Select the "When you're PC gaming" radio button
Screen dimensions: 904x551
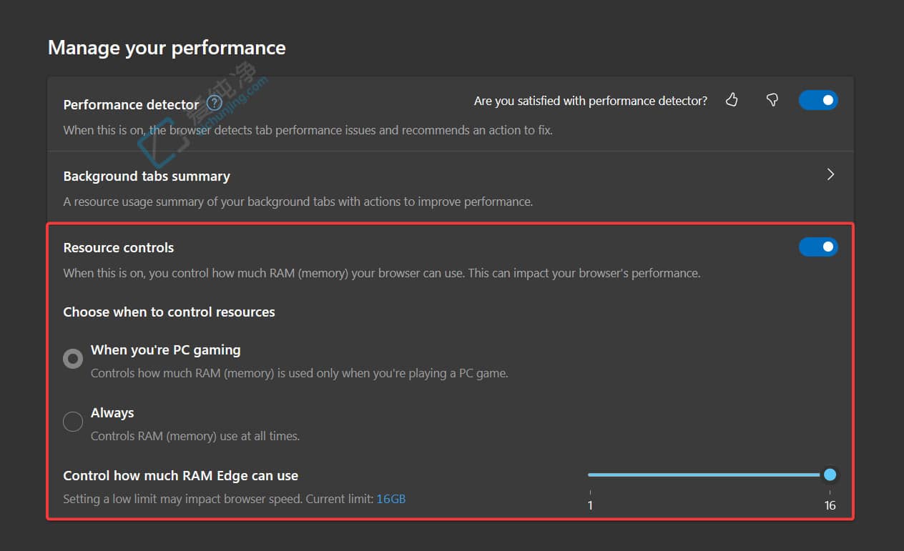coord(73,359)
